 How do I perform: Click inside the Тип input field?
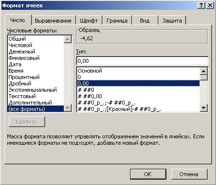pyautogui.click(x=142, y=61)
